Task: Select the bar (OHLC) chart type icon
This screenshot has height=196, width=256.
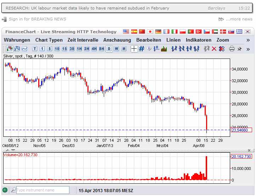Action: (x=17, y=49)
